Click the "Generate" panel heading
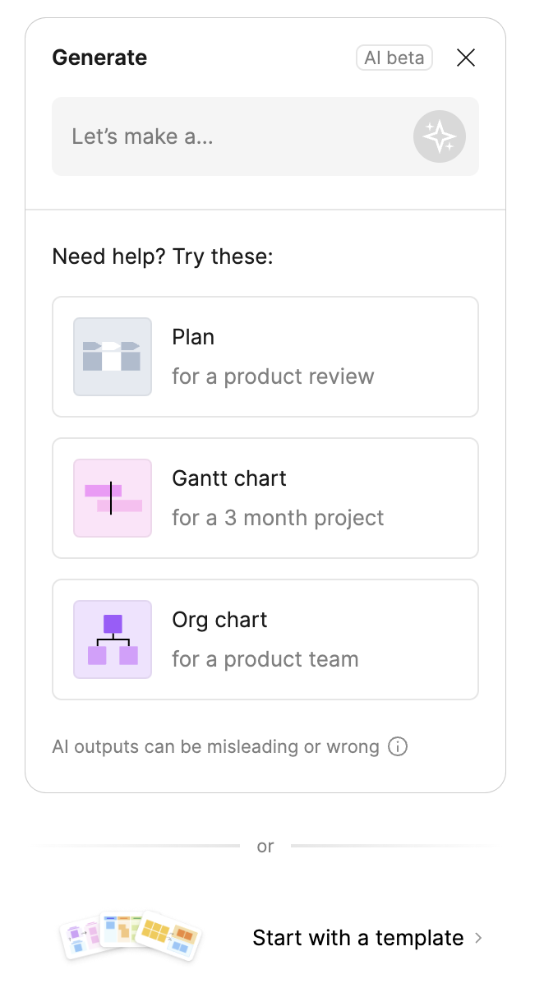The width and height of the screenshot is (544, 988). (x=99, y=58)
